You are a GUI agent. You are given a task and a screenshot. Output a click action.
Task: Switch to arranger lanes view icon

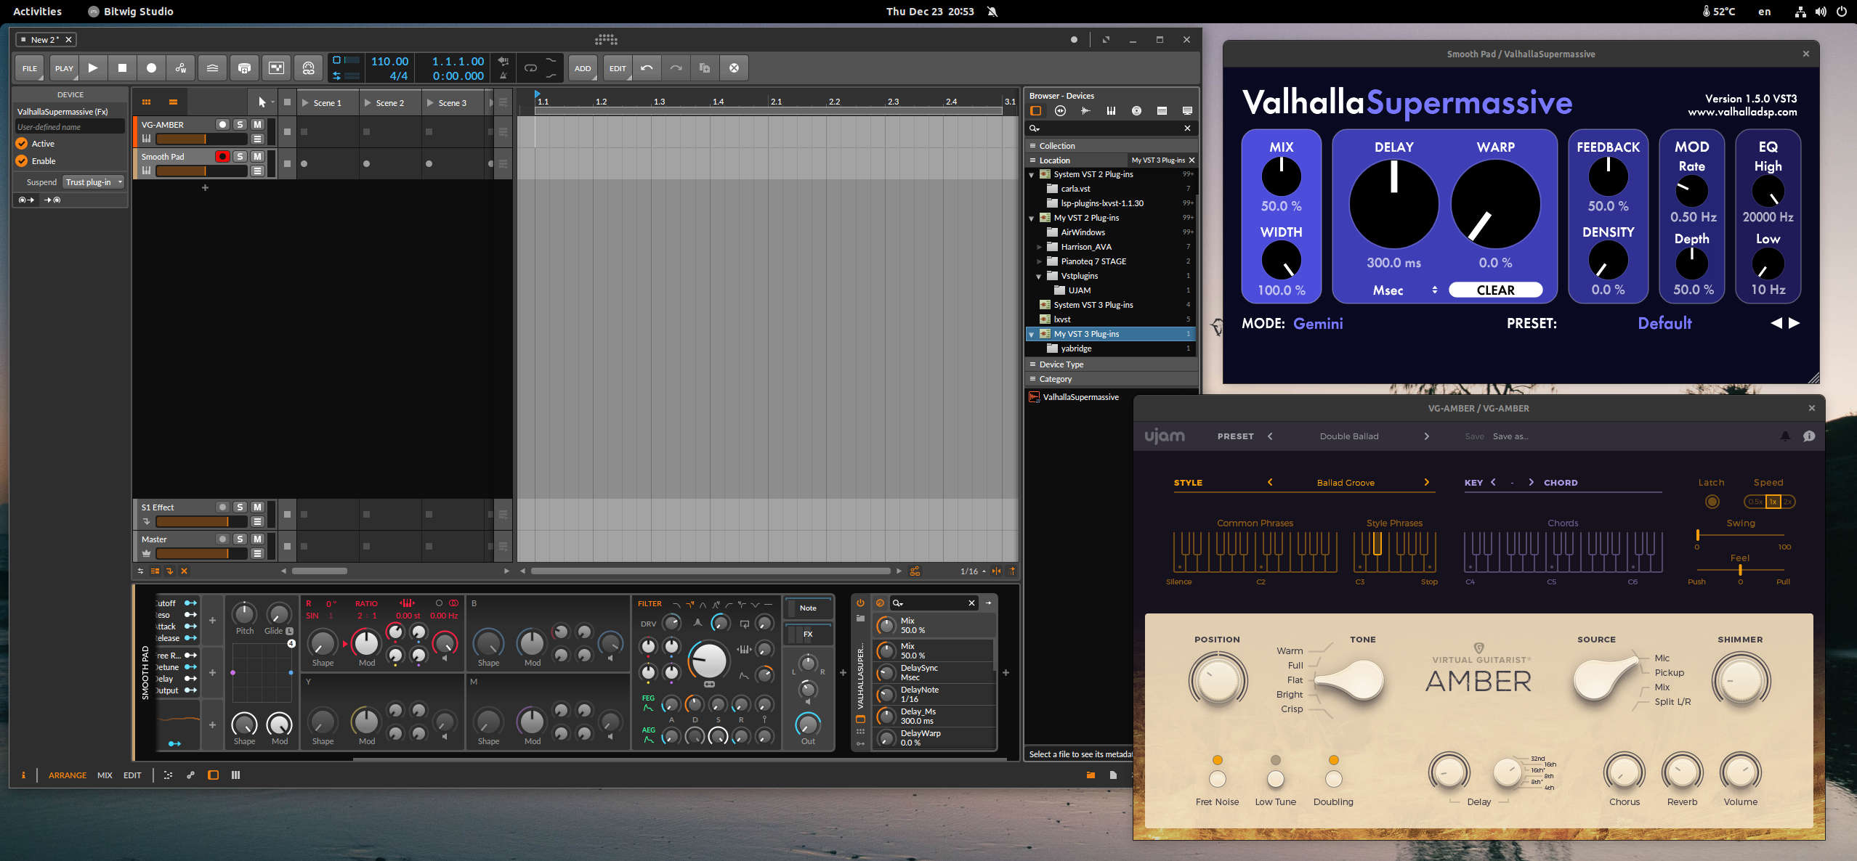(173, 102)
